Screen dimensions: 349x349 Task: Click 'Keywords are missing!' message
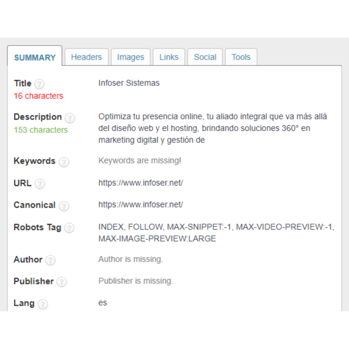tap(140, 161)
